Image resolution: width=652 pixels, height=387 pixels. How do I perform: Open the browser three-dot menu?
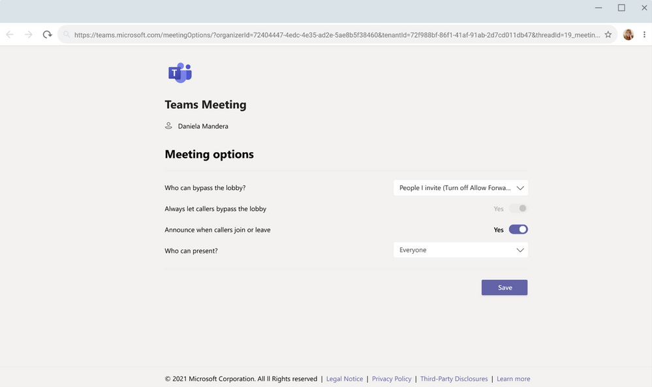tap(644, 35)
